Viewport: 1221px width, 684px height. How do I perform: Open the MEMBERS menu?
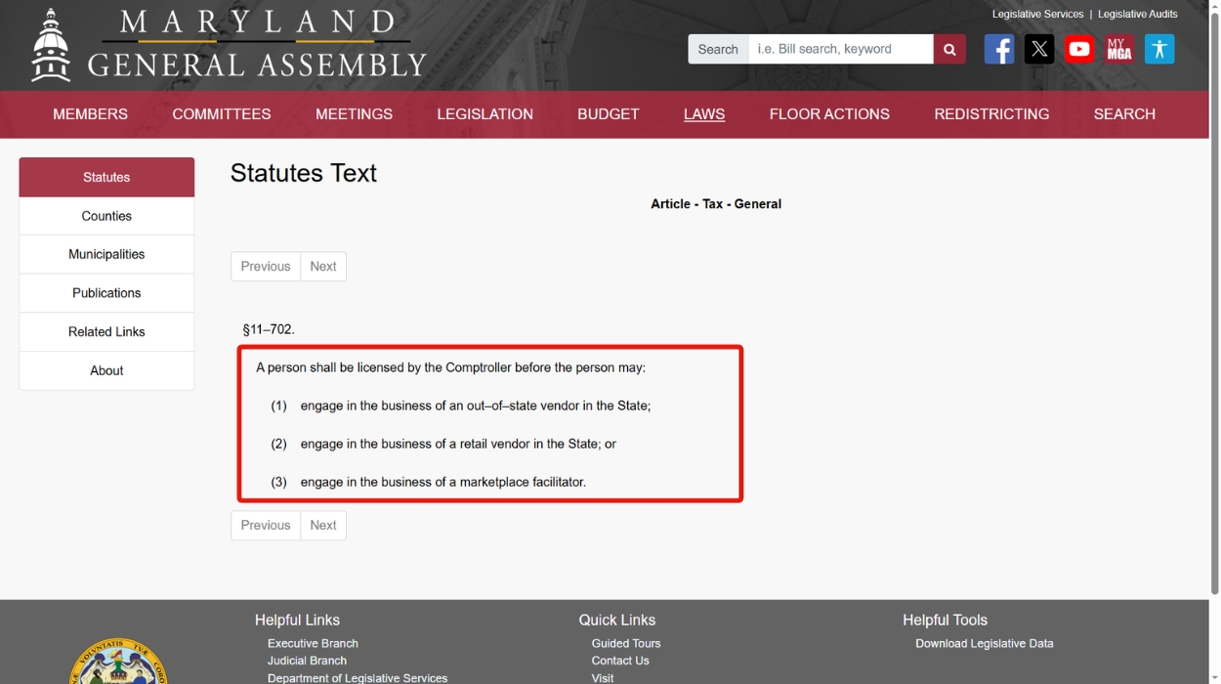(x=90, y=114)
